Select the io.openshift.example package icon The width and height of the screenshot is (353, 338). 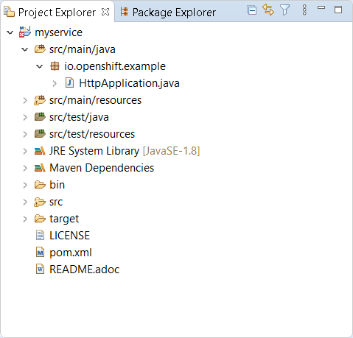pos(55,66)
